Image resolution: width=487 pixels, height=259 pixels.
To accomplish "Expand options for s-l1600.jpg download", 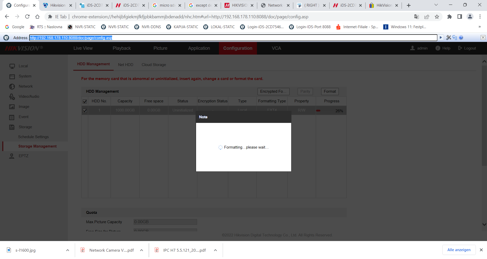I will click(x=68, y=250).
